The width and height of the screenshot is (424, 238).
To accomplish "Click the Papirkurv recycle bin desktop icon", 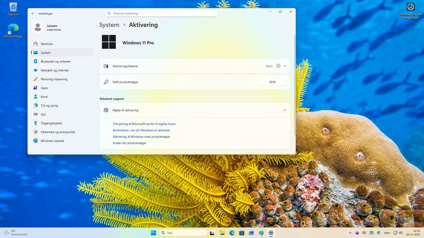I will (x=13, y=8).
